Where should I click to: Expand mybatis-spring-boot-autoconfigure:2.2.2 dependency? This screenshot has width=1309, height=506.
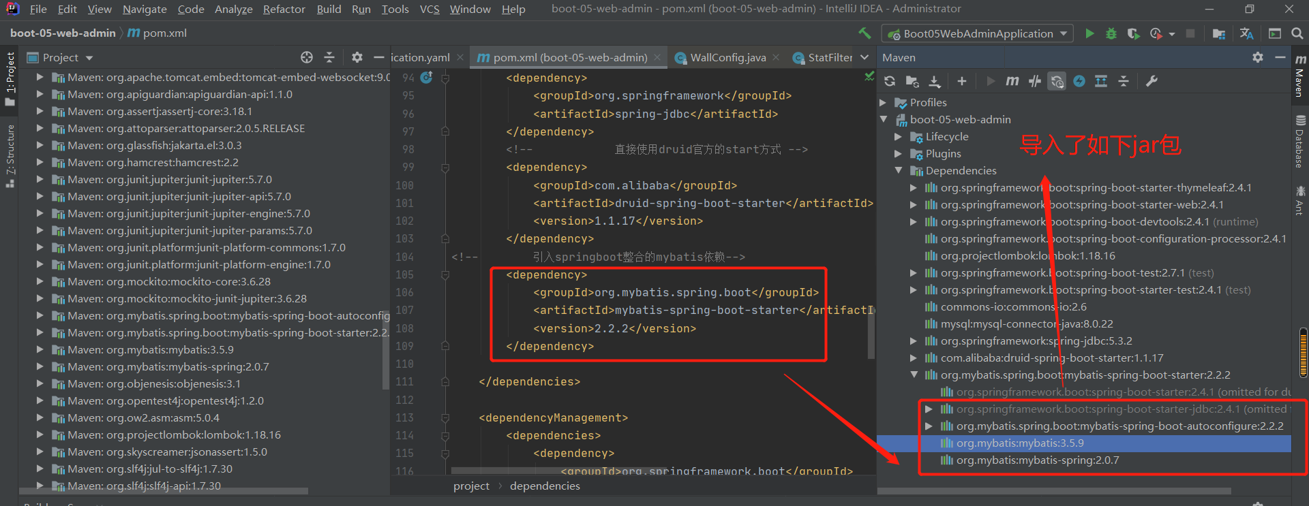929,426
